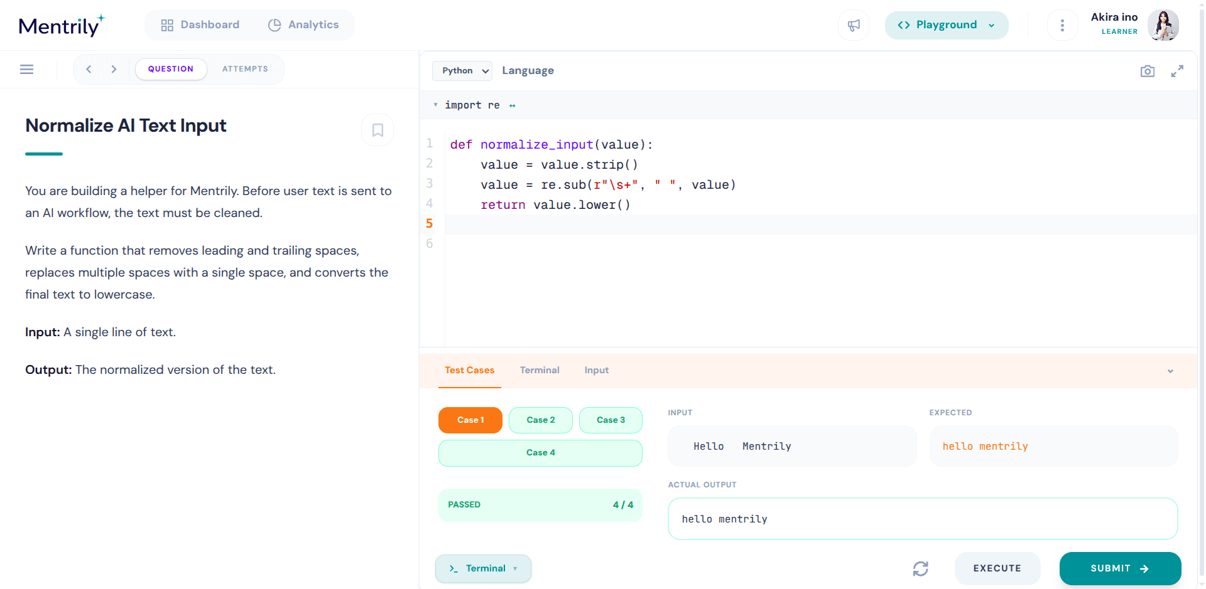The width and height of the screenshot is (1206, 589).
Task: Click the actual output box
Action: 923,519
